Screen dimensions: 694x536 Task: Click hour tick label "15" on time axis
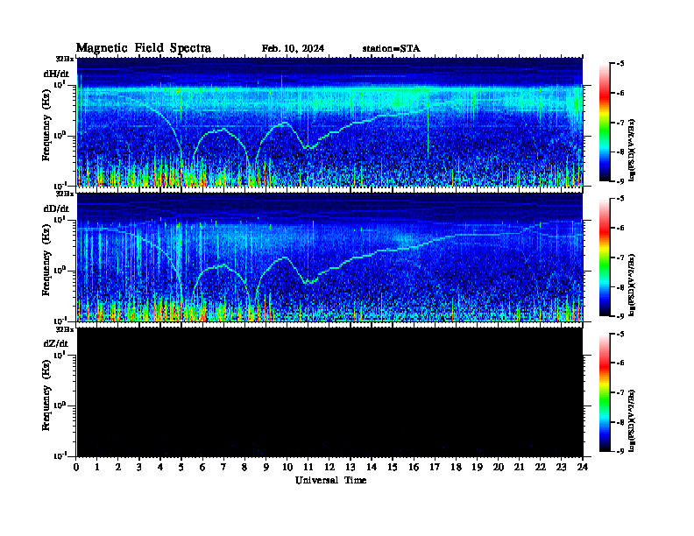[393, 468]
